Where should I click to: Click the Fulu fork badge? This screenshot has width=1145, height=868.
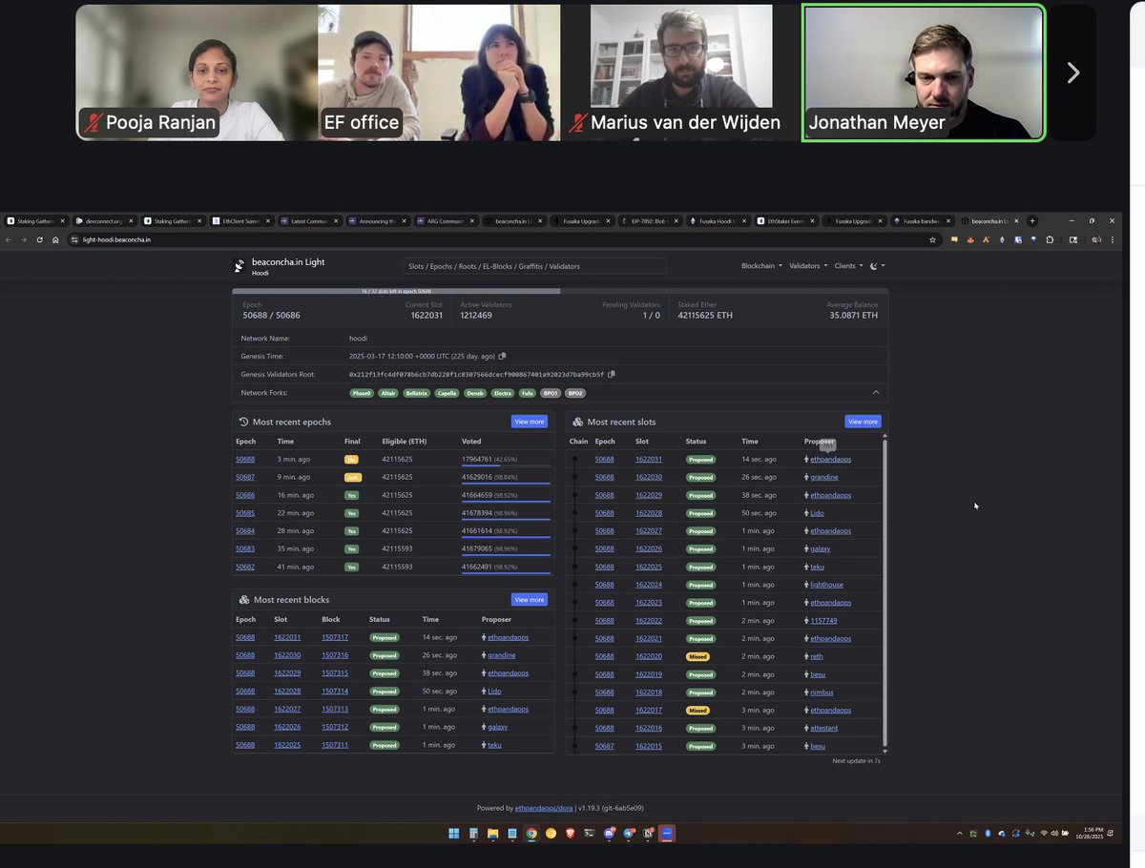pos(527,393)
